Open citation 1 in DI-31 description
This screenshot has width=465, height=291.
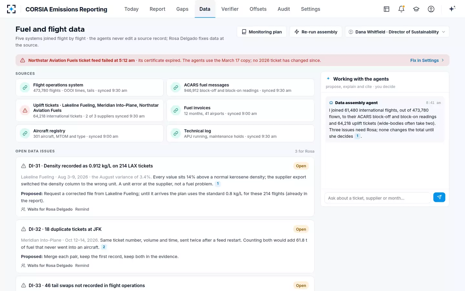coord(218,184)
